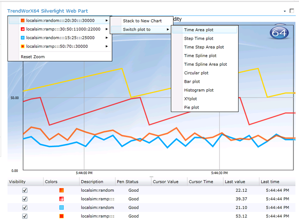This screenshot has height=224, width=299.
Task: Click the 0.00 value axis label
Action: click(15, 171)
